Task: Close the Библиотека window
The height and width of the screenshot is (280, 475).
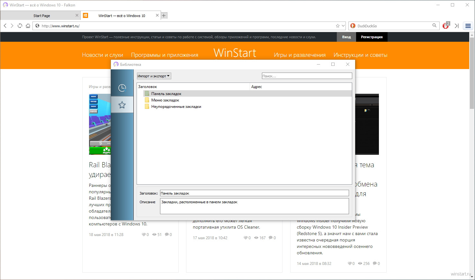Action: point(348,64)
